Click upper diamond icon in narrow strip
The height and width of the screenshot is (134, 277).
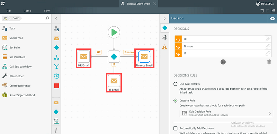point(56,48)
